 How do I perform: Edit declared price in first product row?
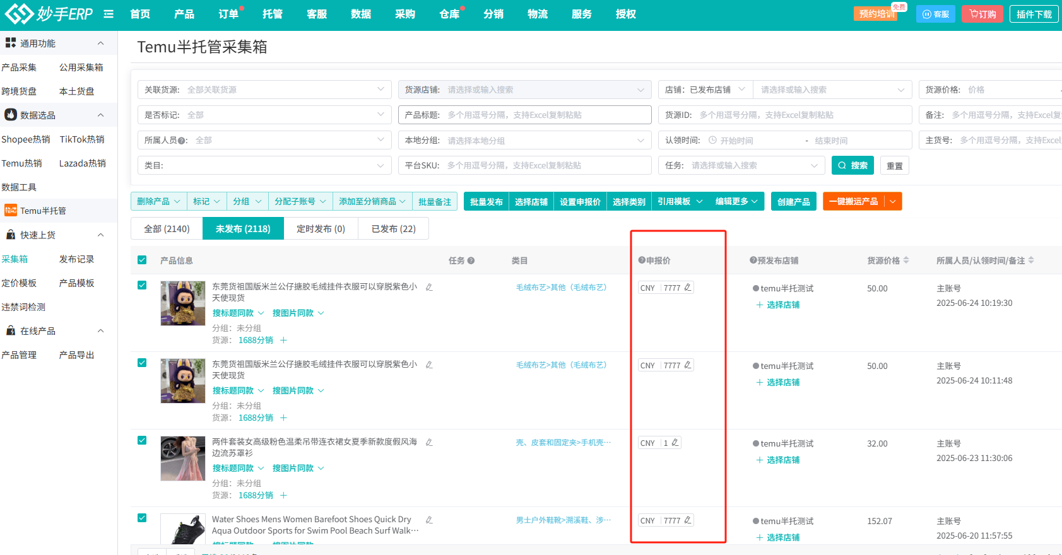(x=688, y=288)
